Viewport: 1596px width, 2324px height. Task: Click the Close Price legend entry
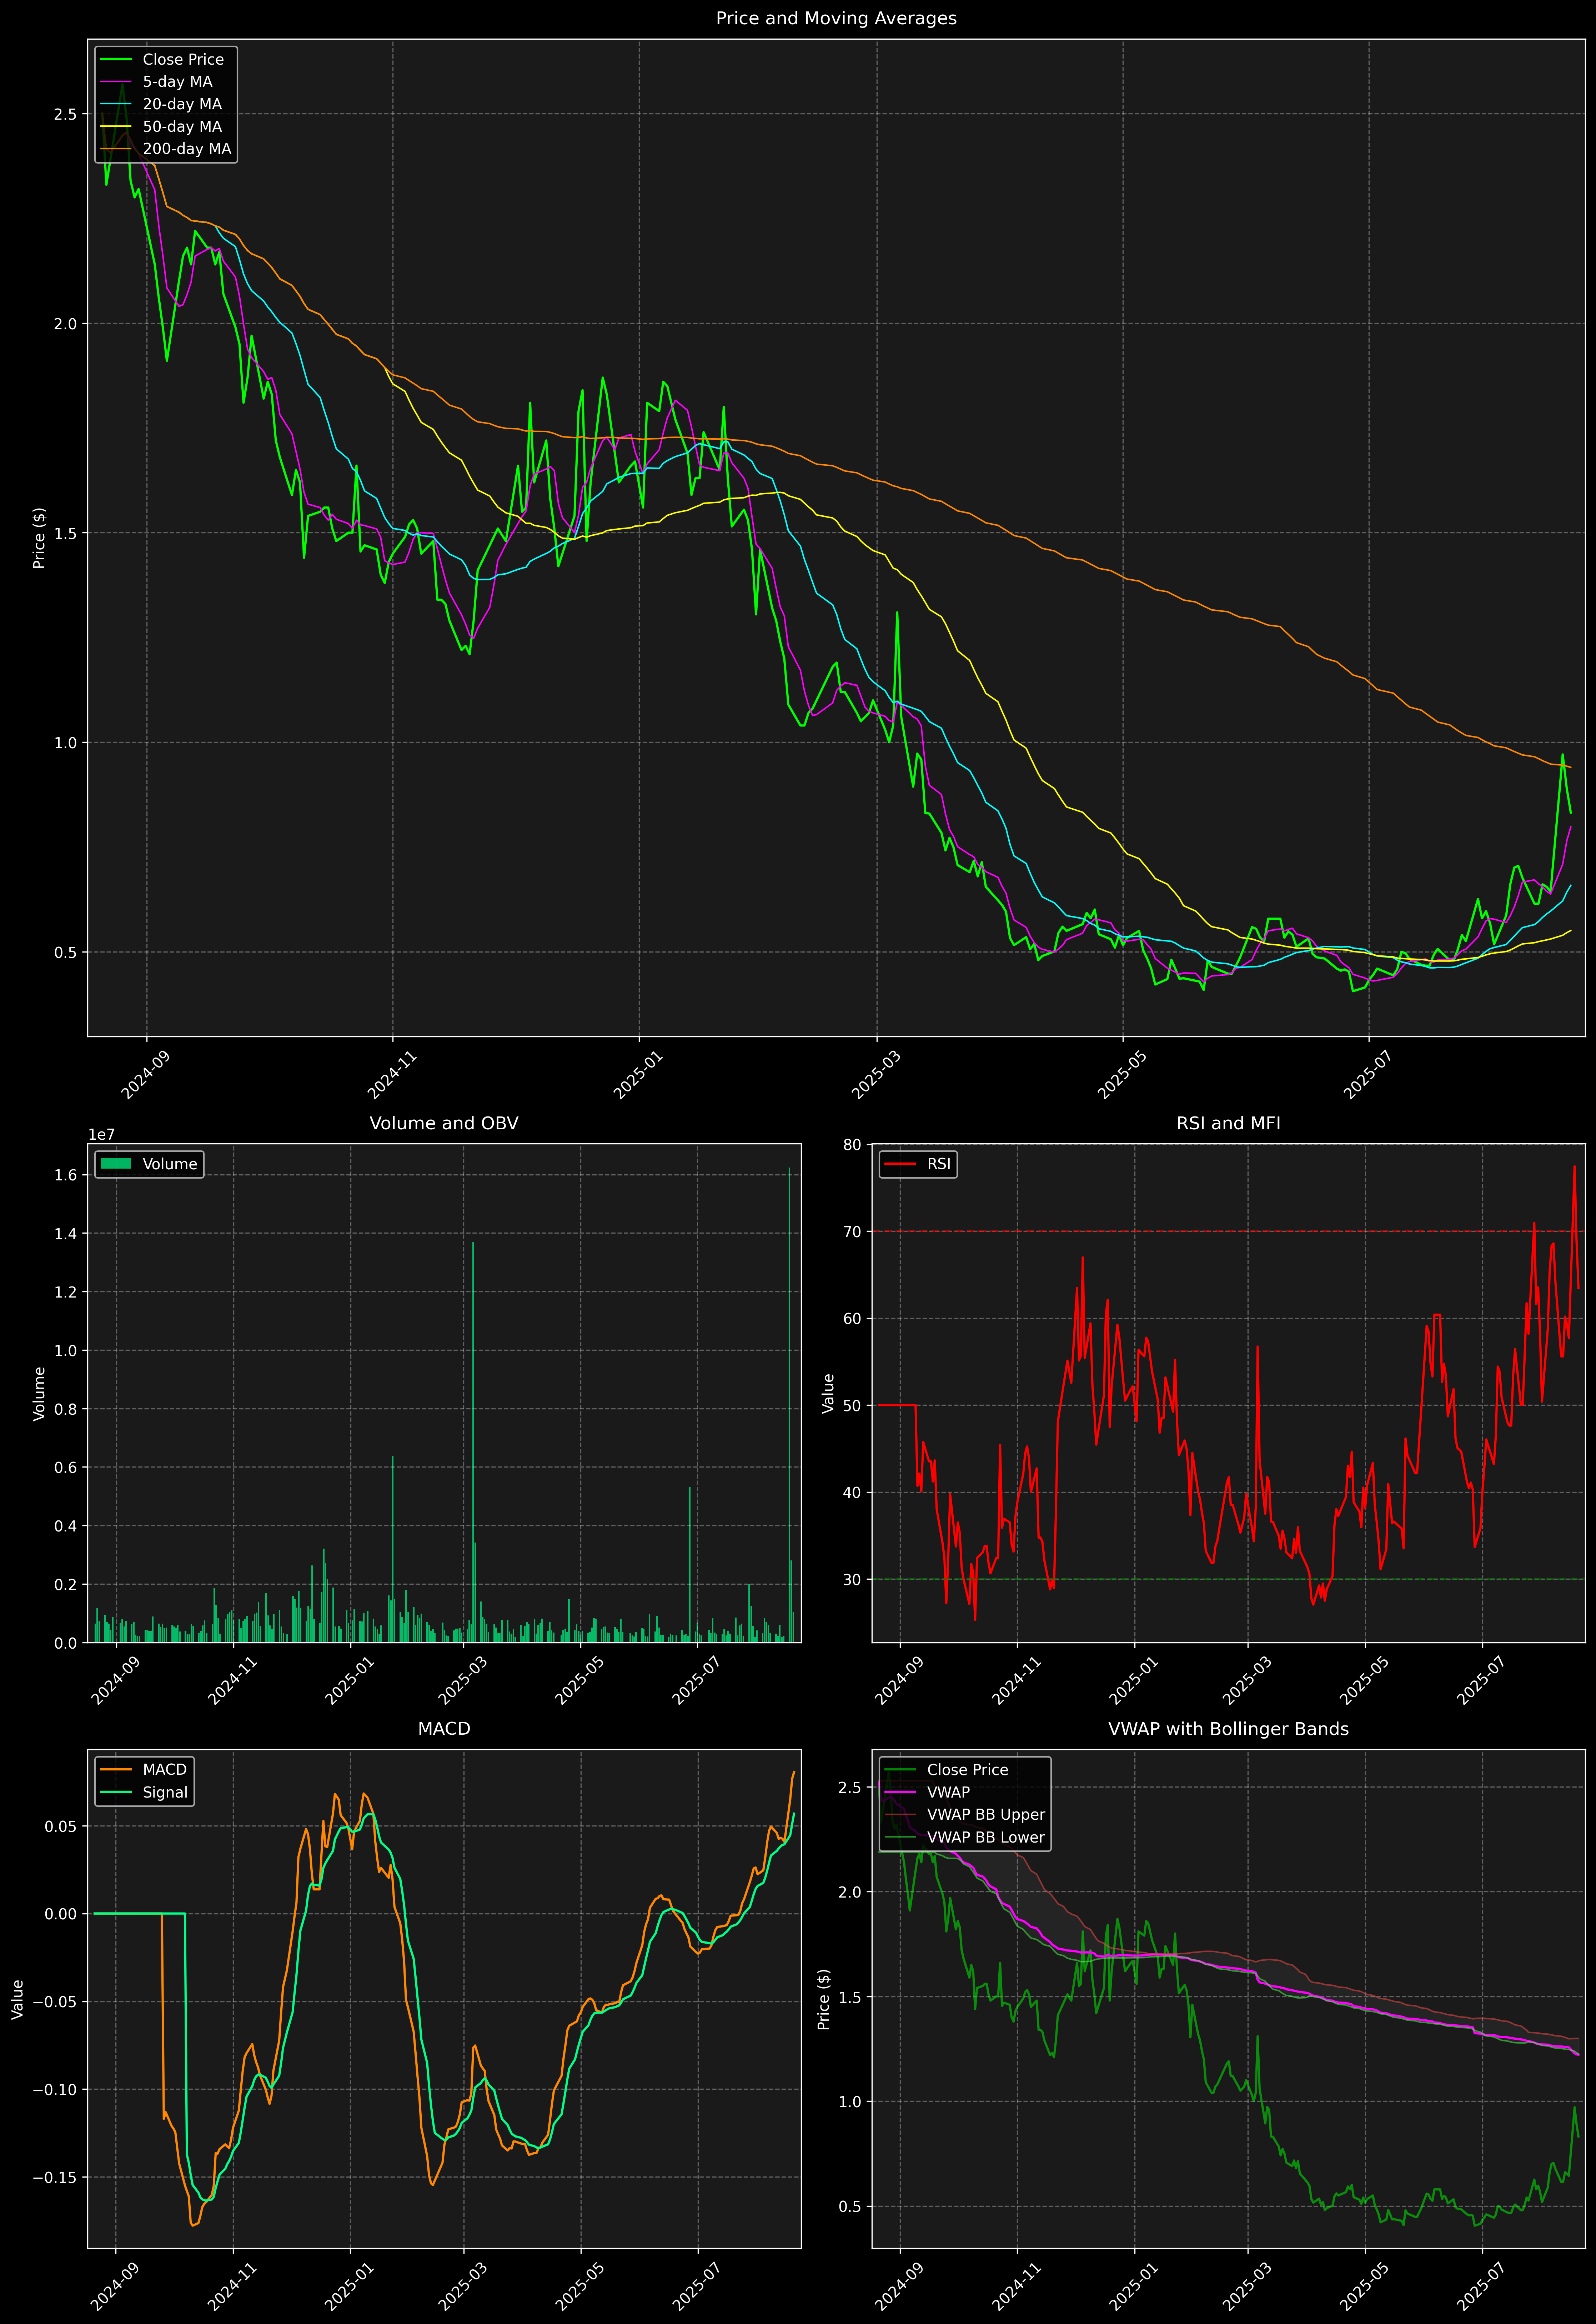coord(183,59)
